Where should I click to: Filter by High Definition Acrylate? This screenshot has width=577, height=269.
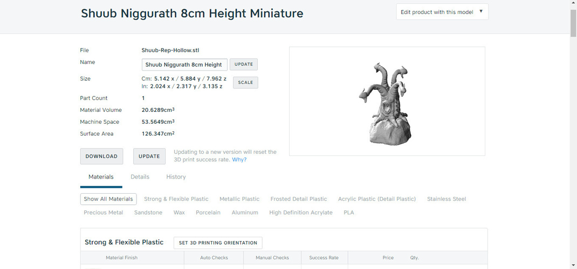point(301,213)
